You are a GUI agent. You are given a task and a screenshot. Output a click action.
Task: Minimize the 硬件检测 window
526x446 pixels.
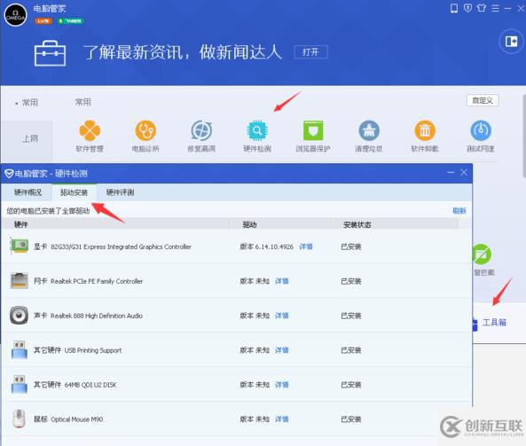(451, 173)
